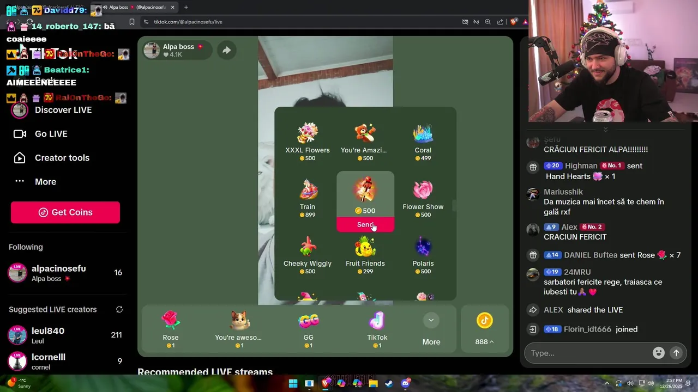Open Mariusshik's chat avatar
Image resolution: width=698 pixels, height=392 pixels.
click(x=533, y=194)
